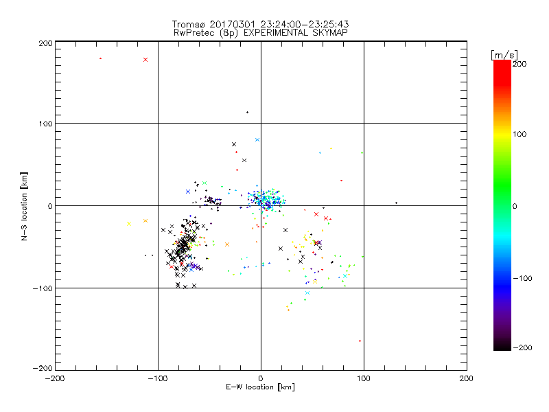Click the orange X marker left of the black cluster

pyautogui.click(x=145, y=220)
